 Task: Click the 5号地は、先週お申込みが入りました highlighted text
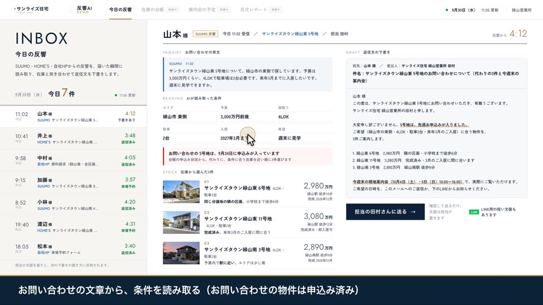point(434,125)
